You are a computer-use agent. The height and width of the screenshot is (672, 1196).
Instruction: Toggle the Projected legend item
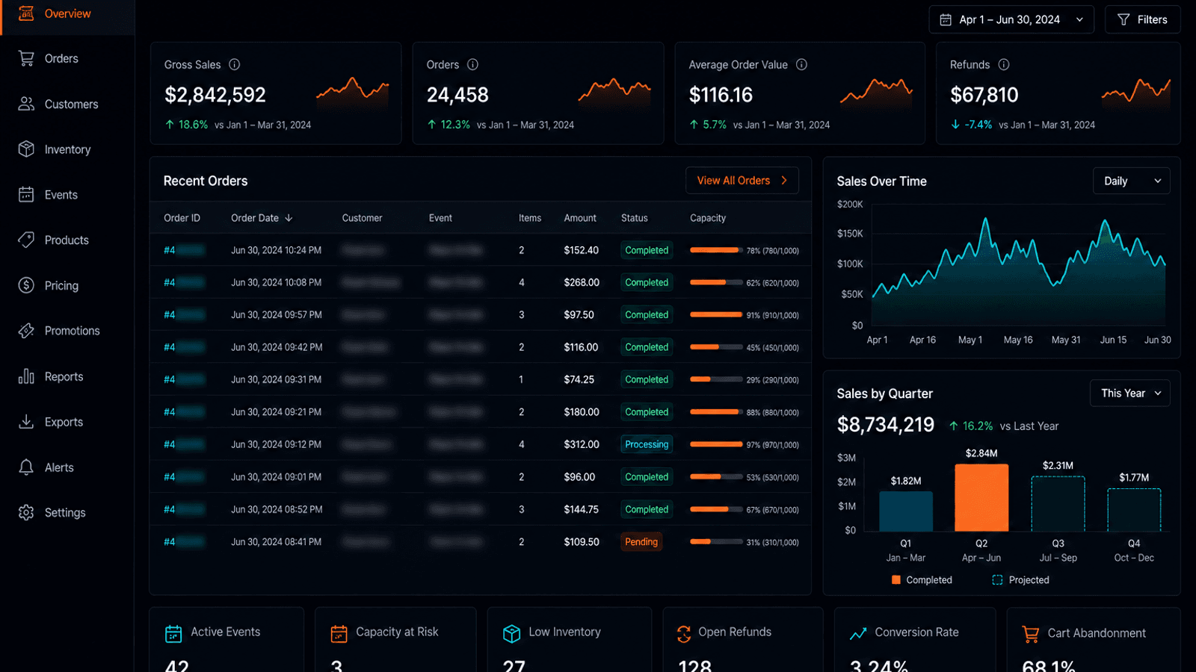[1020, 580]
